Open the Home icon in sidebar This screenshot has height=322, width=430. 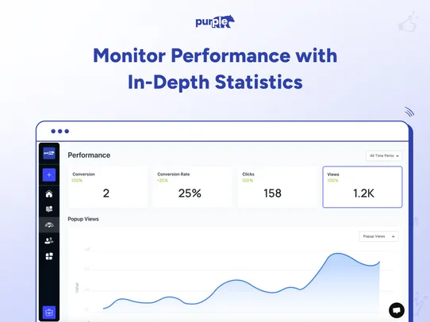[49, 194]
